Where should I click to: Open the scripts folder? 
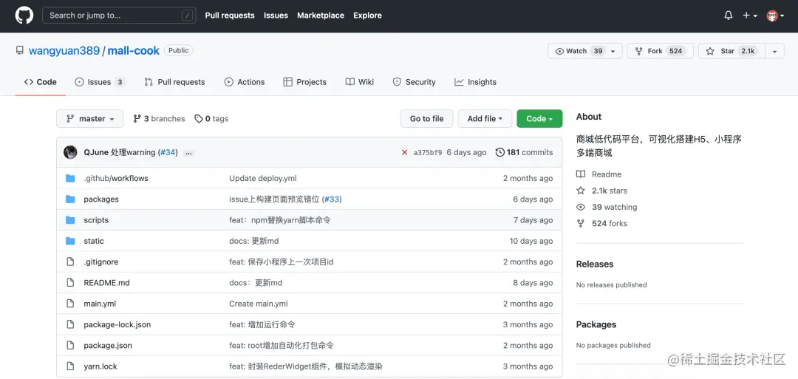pyautogui.click(x=96, y=219)
